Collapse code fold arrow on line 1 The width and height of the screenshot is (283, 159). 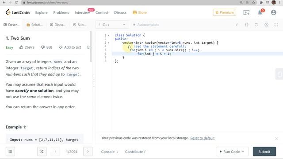[108, 35]
